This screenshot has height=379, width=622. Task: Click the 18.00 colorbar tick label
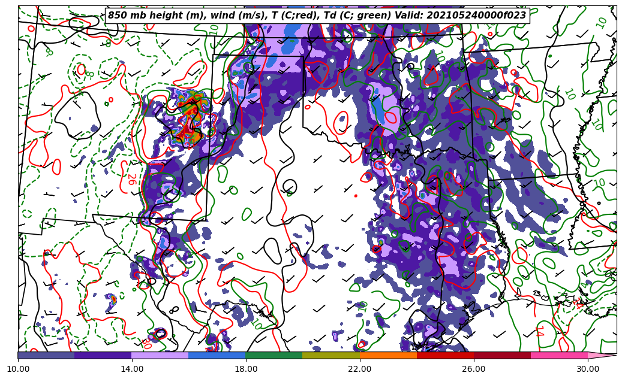point(246,369)
